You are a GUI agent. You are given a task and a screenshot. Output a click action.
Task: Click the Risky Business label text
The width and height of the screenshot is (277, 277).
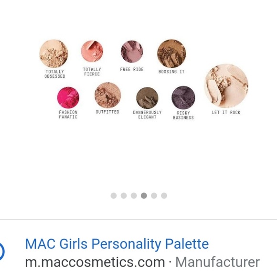(183, 116)
